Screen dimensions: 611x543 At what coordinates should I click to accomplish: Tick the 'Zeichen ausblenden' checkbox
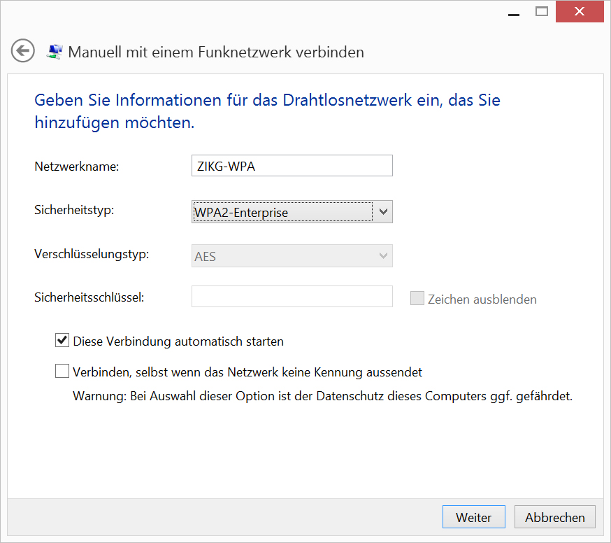coord(417,299)
